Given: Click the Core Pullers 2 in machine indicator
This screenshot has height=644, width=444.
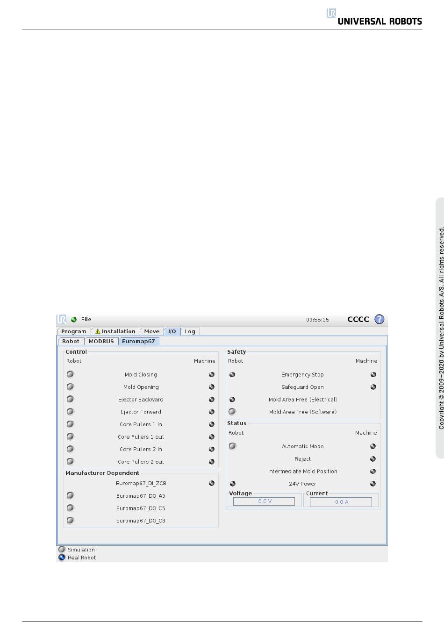Looking at the screenshot, I should coord(212,449).
